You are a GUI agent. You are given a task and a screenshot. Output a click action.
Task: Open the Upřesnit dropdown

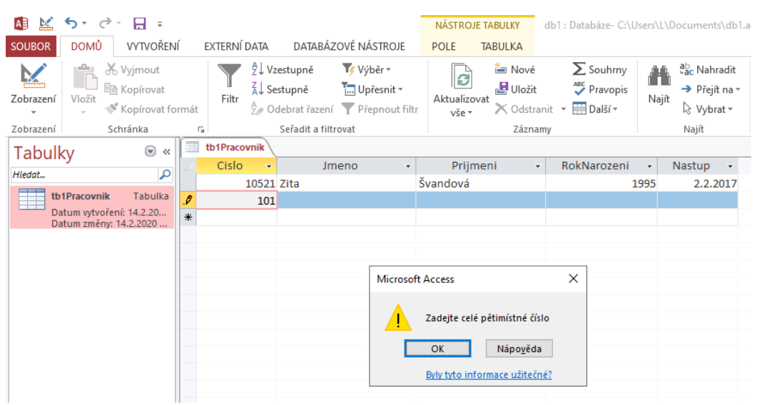(372, 89)
